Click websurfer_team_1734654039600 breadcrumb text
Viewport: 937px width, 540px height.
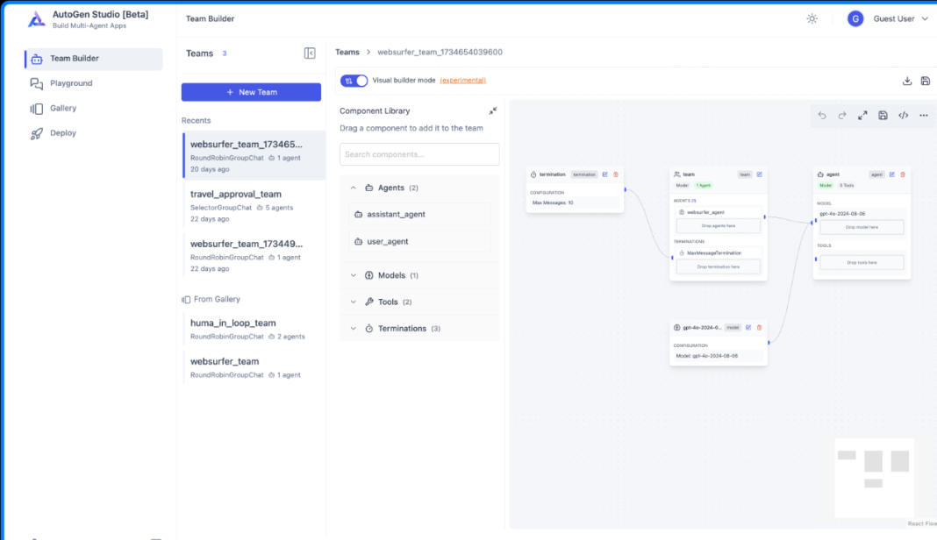coord(440,52)
